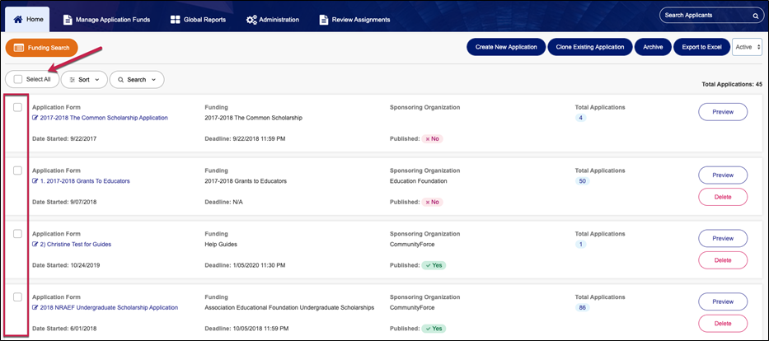Click the Create New Application button
The width and height of the screenshot is (769, 341).
(x=506, y=48)
